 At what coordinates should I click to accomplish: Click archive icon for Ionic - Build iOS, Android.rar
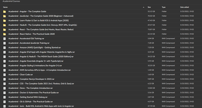[4, 106]
